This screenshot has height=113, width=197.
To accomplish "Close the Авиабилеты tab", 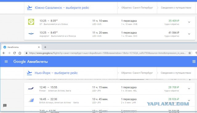I will click(x=39, y=47).
